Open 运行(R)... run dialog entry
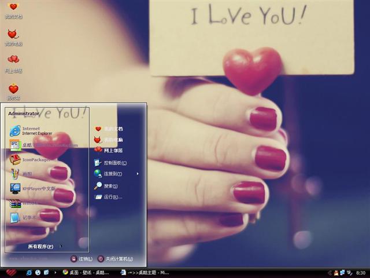The width and height of the screenshot is (370, 278). click(108, 197)
